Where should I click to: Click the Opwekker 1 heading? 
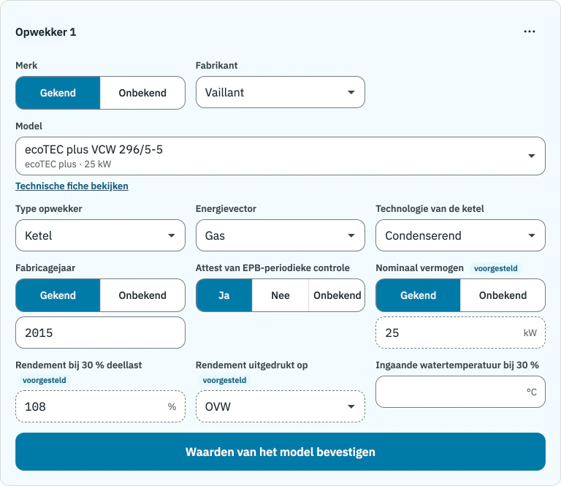46,32
